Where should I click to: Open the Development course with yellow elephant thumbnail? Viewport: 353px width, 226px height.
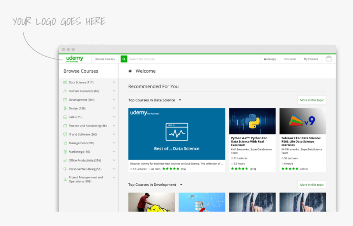[x=151, y=202]
